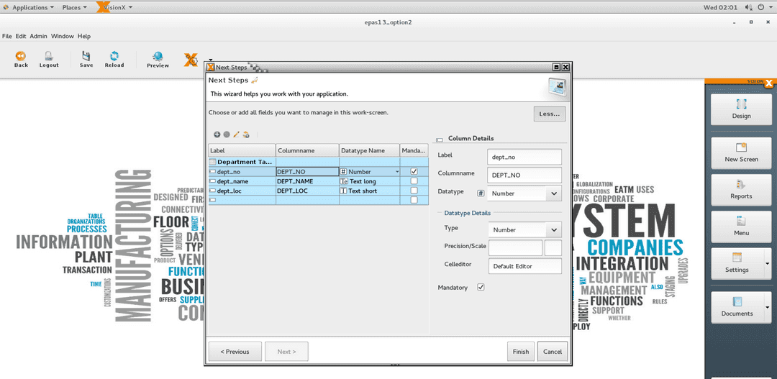777x379 pixels.
Task: Open Reports in the right sidebar
Action: [x=741, y=190]
